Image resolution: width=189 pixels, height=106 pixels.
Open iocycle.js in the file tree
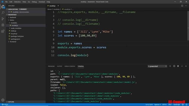(x=14, y=34)
